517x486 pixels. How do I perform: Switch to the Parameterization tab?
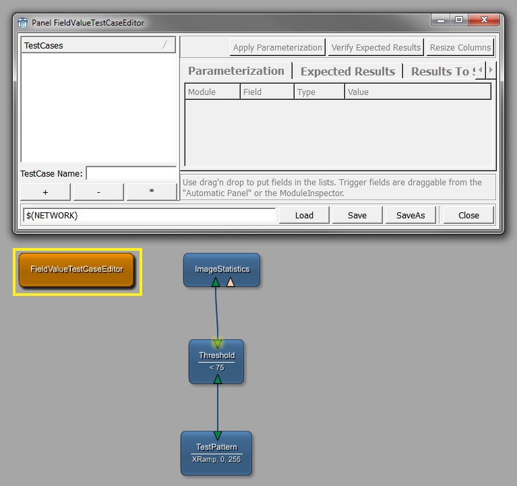236,71
